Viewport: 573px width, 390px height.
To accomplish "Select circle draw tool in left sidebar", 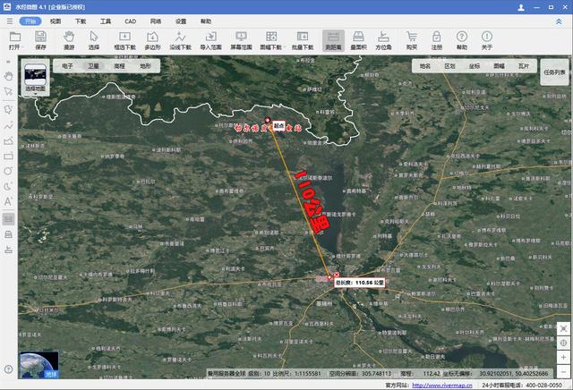I will (8, 171).
